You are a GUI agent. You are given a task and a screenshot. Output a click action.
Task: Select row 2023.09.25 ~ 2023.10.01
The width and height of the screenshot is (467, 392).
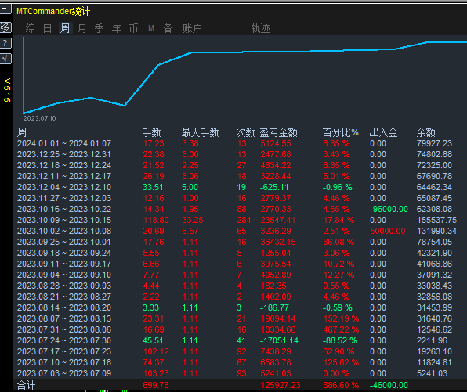pyautogui.click(x=237, y=242)
